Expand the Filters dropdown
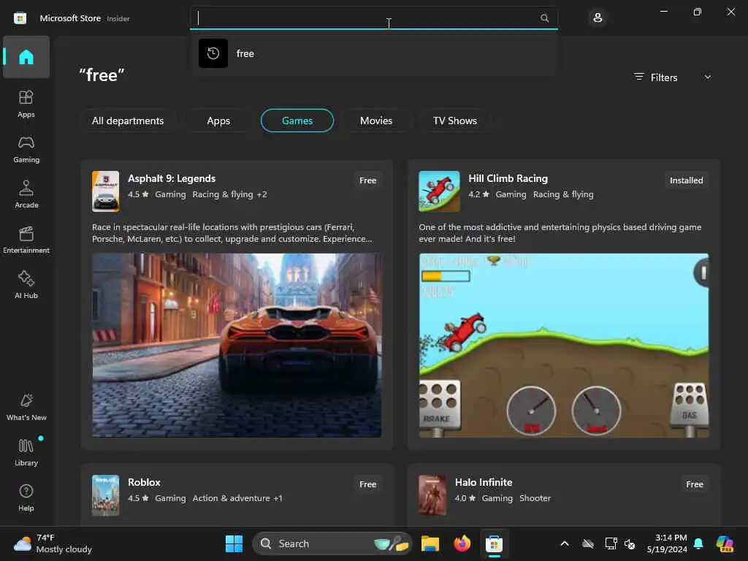The image size is (748, 561). [x=673, y=77]
